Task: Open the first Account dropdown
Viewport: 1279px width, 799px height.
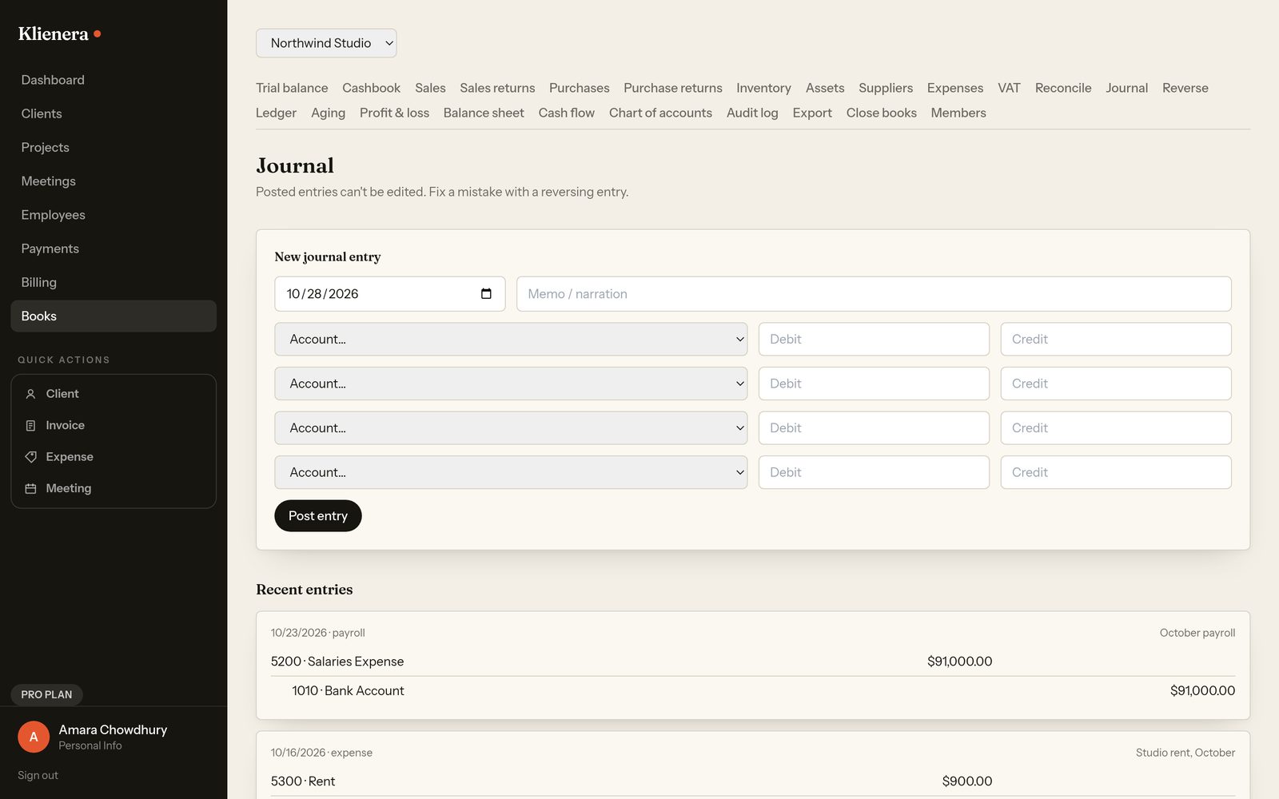Action: click(511, 339)
